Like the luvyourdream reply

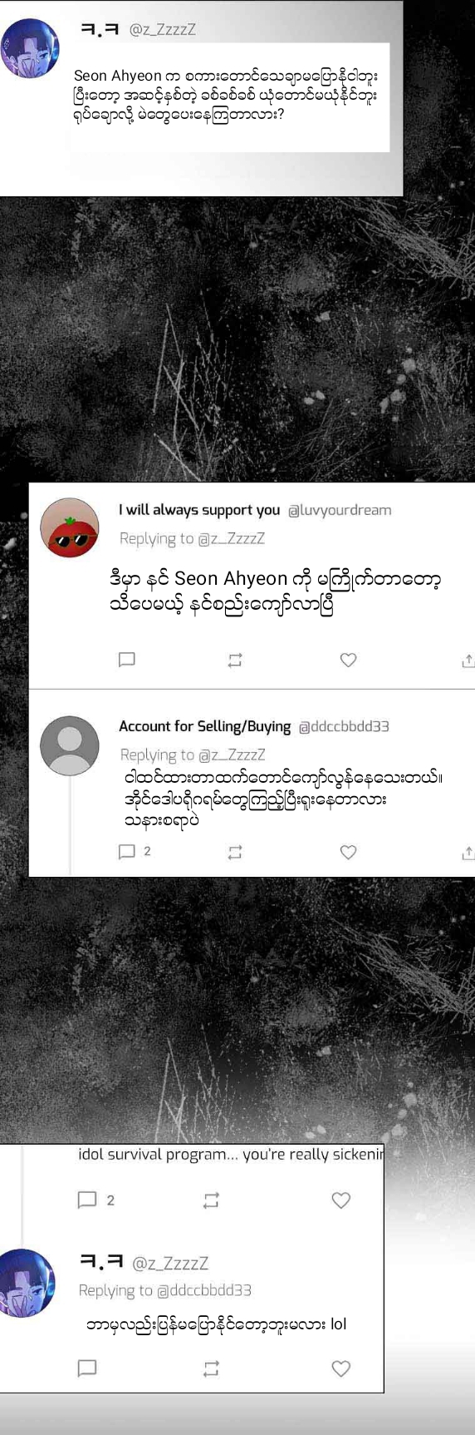349,660
